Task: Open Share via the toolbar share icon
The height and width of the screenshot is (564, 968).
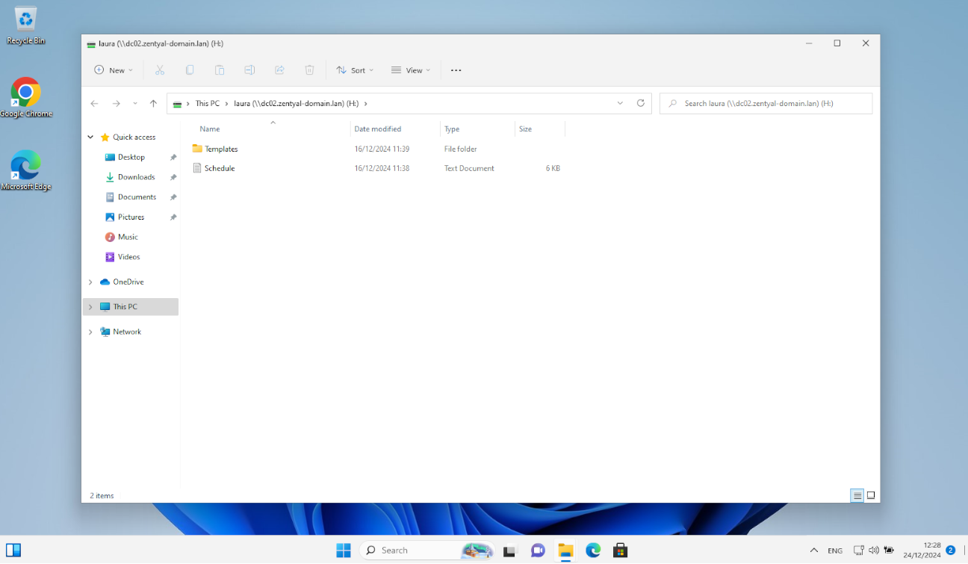Action: 279,69
